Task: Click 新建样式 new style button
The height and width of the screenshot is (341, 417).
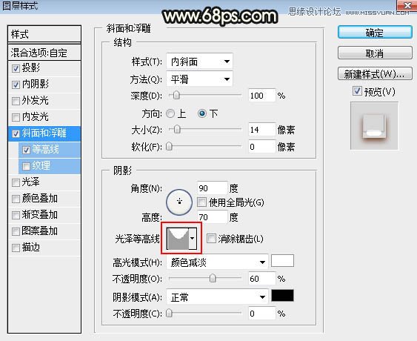Action: [x=375, y=73]
